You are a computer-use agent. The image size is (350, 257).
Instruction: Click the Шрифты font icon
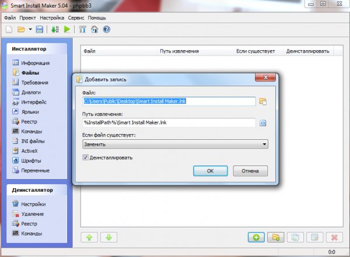coord(15,160)
